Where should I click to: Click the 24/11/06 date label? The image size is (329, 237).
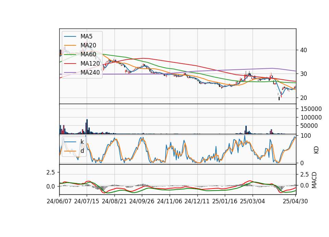pos(169,201)
